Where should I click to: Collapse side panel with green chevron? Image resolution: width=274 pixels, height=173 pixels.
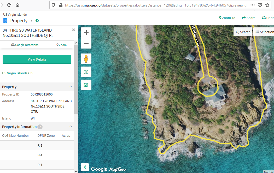pos(85,167)
